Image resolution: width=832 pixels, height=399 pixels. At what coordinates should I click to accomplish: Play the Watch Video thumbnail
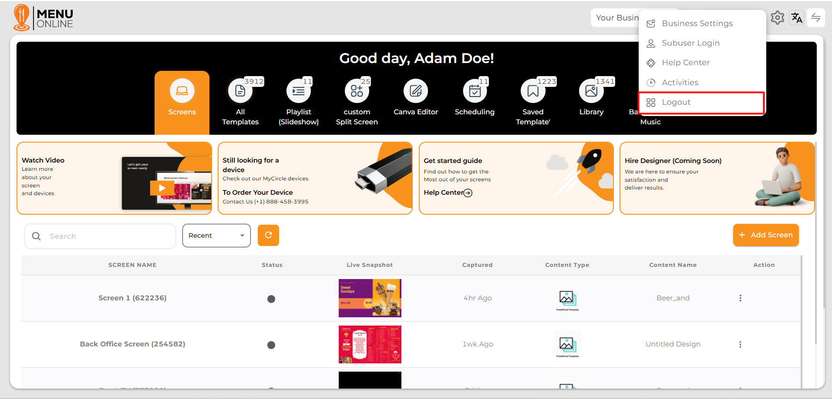(x=162, y=188)
